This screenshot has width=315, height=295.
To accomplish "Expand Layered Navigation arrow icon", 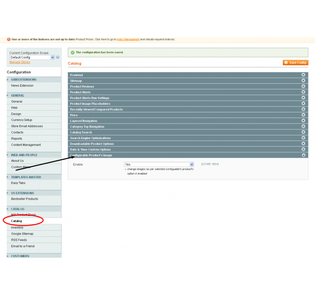I will (x=303, y=121).
